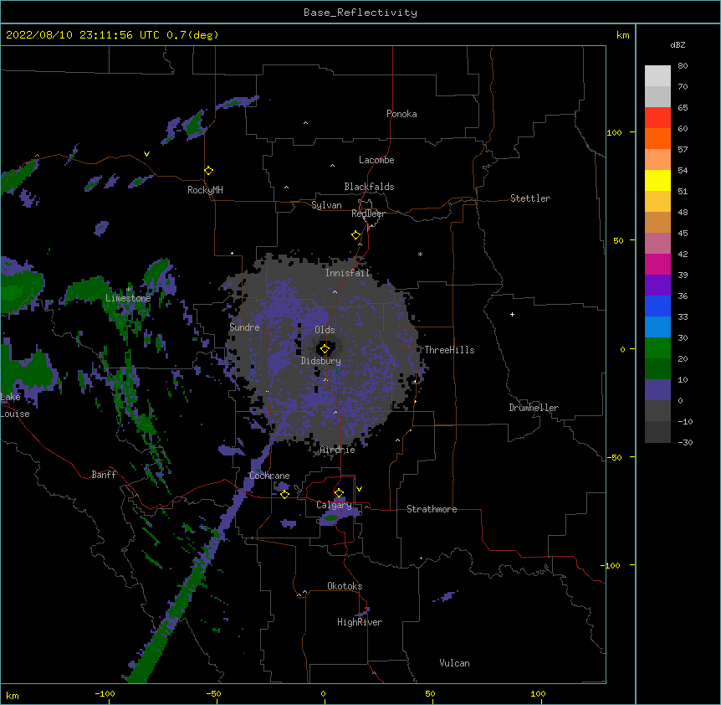Click the Banff town label

click(x=104, y=475)
